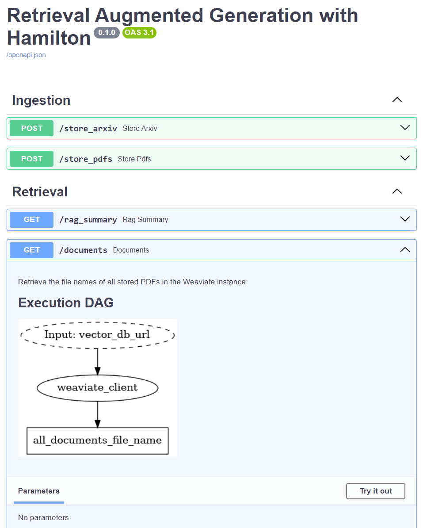Screen dimensions: 423x528
Task: Collapse the /documents endpoint details
Action: 404,249
